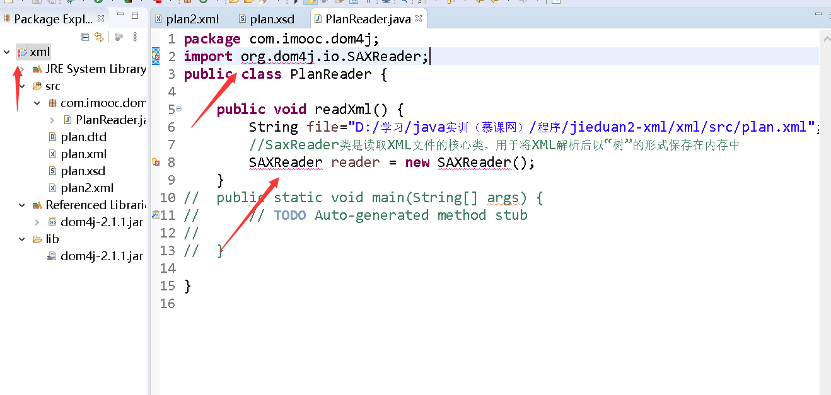Select plan.xml in Package Explorer

83,154
